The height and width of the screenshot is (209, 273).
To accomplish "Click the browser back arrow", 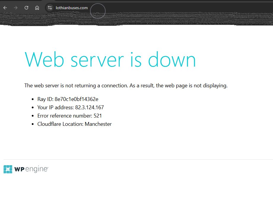I will coord(5,8).
